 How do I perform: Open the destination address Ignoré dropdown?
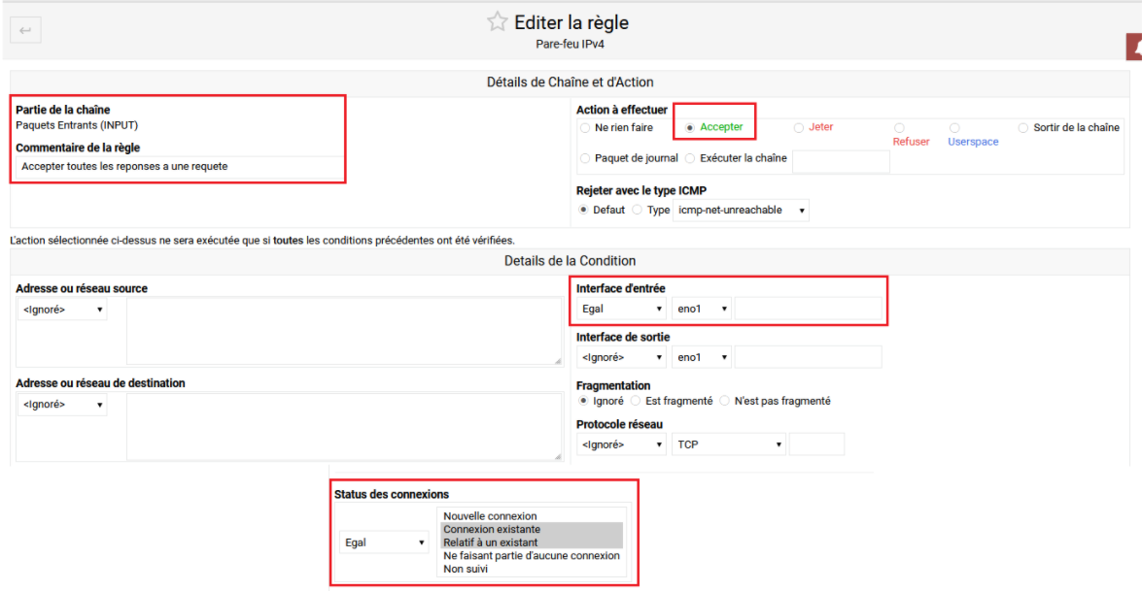point(61,404)
